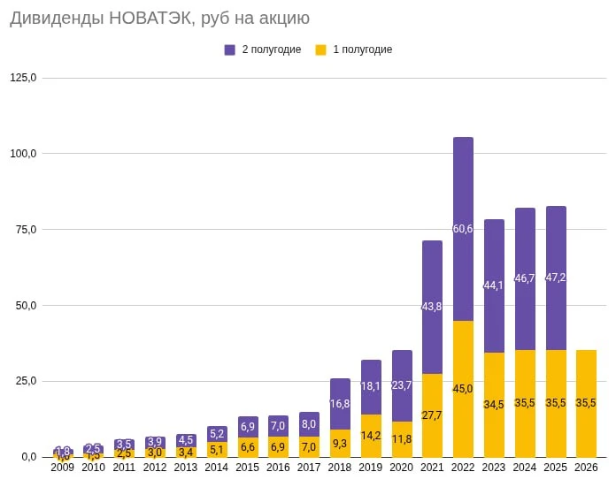Click the '44,1' value in the 2023 bar
The image size is (616, 487).
coord(494,285)
